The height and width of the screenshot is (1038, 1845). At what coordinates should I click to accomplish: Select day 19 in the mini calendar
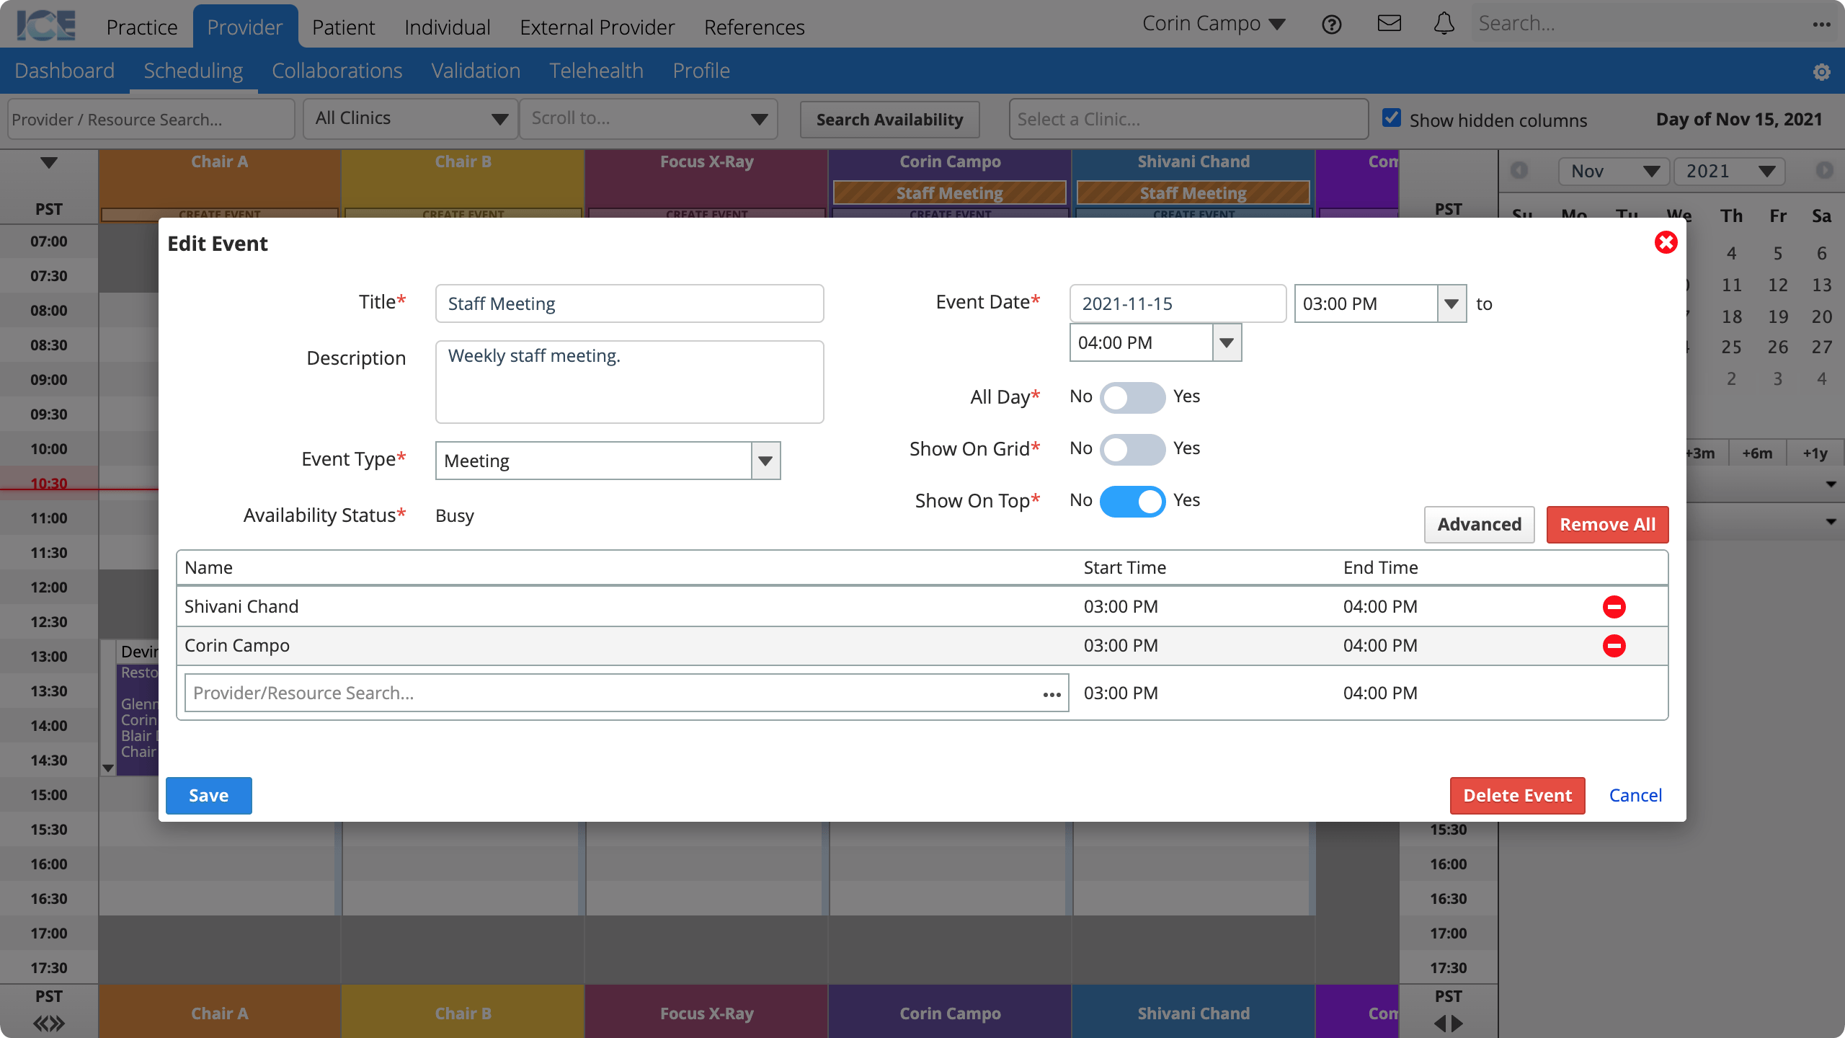[1777, 316]
